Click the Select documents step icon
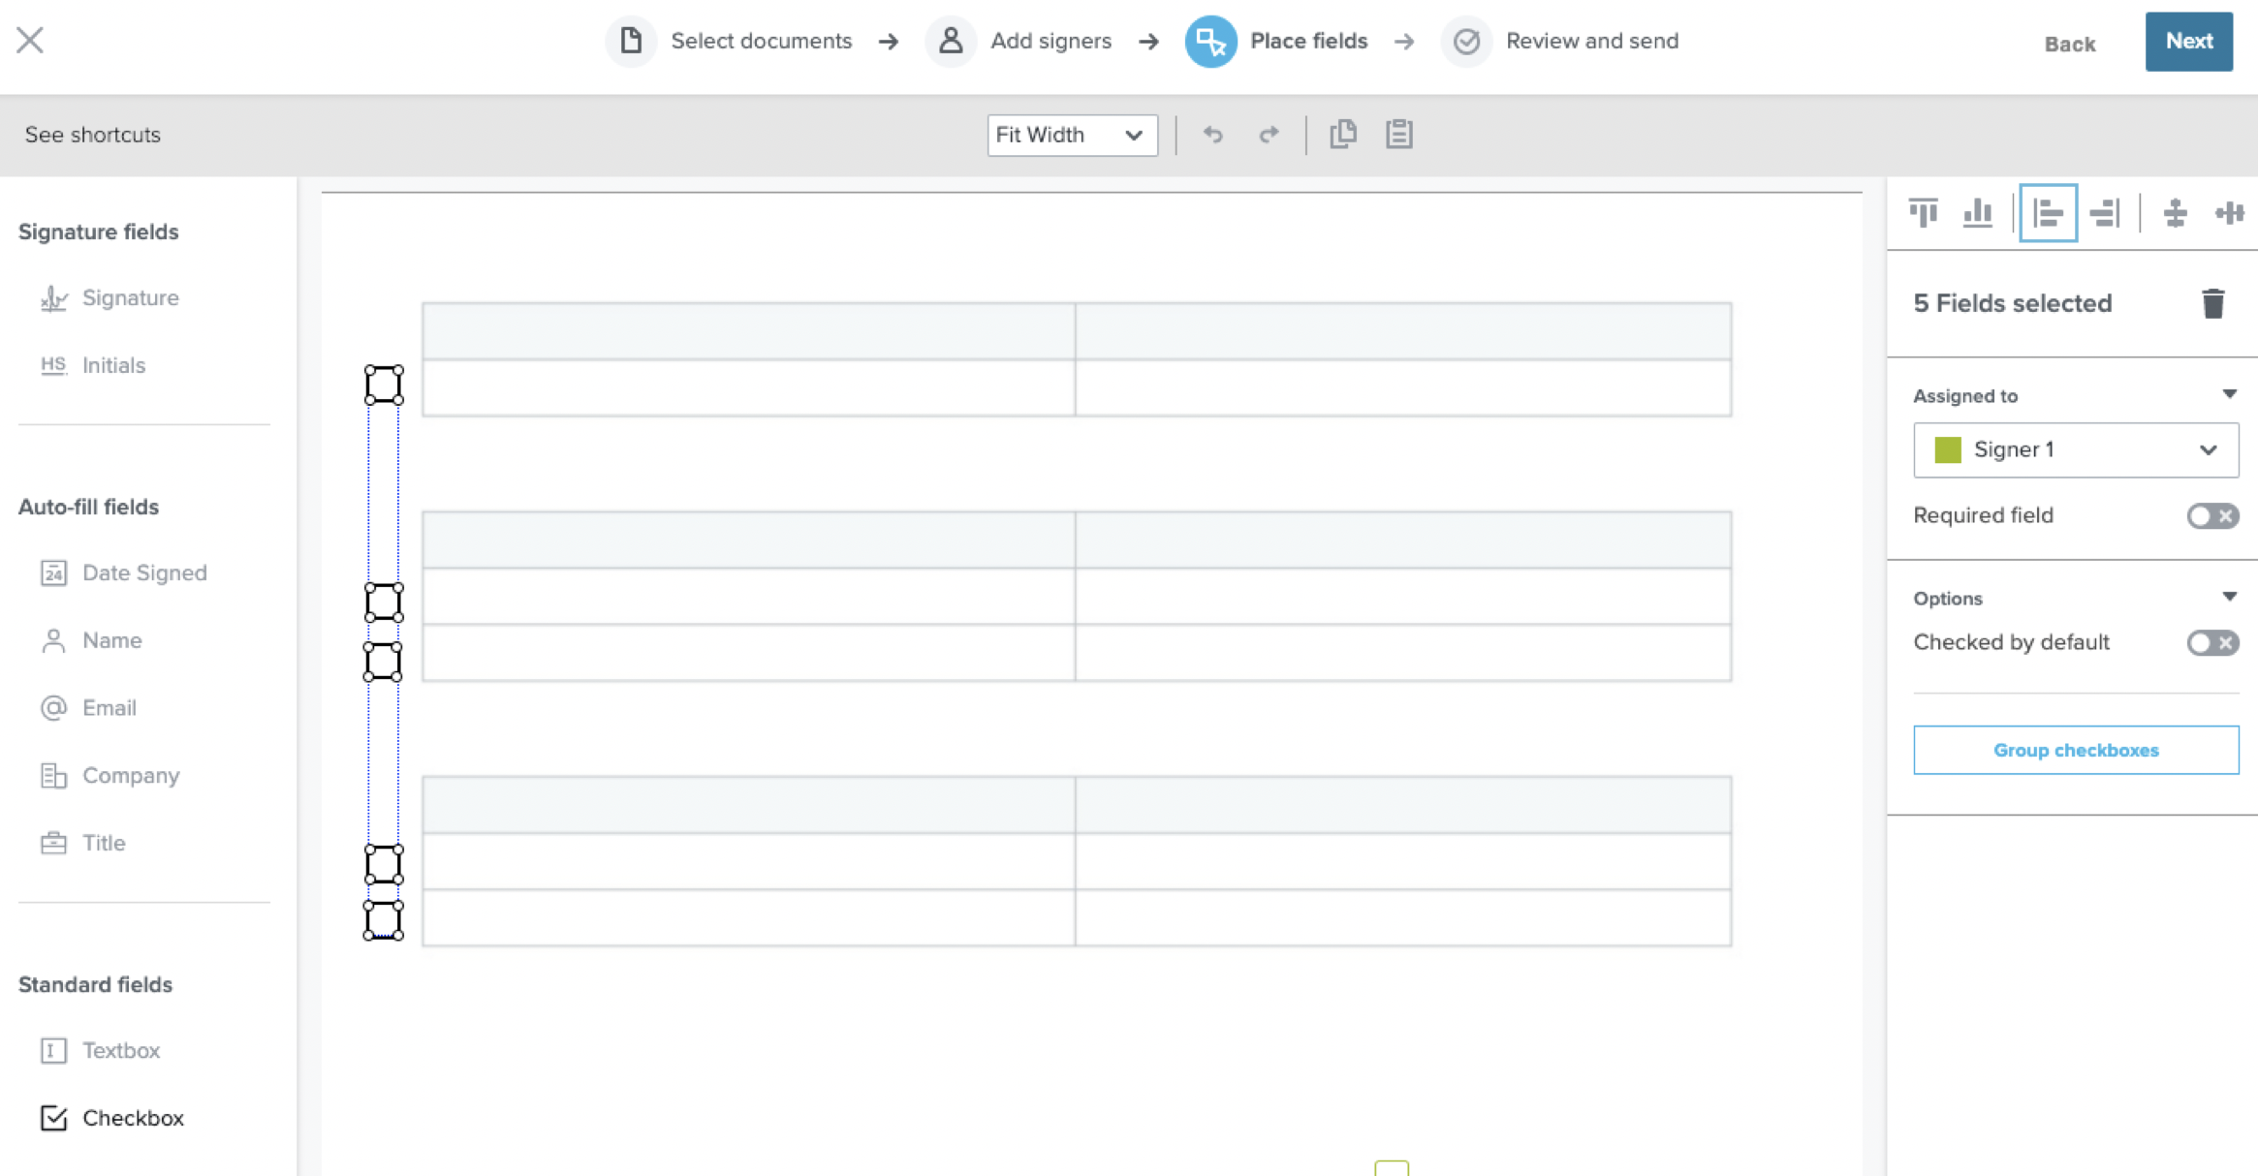2258x1176 pixels. [631, 41]
